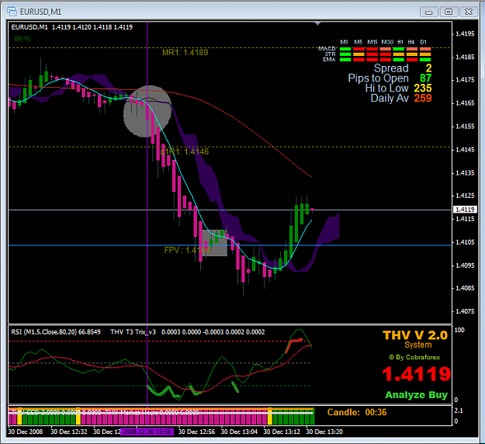485x444 pixels.
Task: Click the Daily Av value 259
Action: [x=423, y=98]
